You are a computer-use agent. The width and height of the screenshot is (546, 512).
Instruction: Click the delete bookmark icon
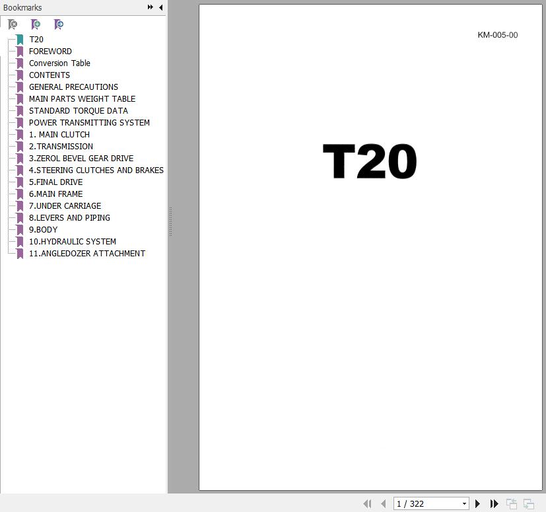(x=13, y=24)
